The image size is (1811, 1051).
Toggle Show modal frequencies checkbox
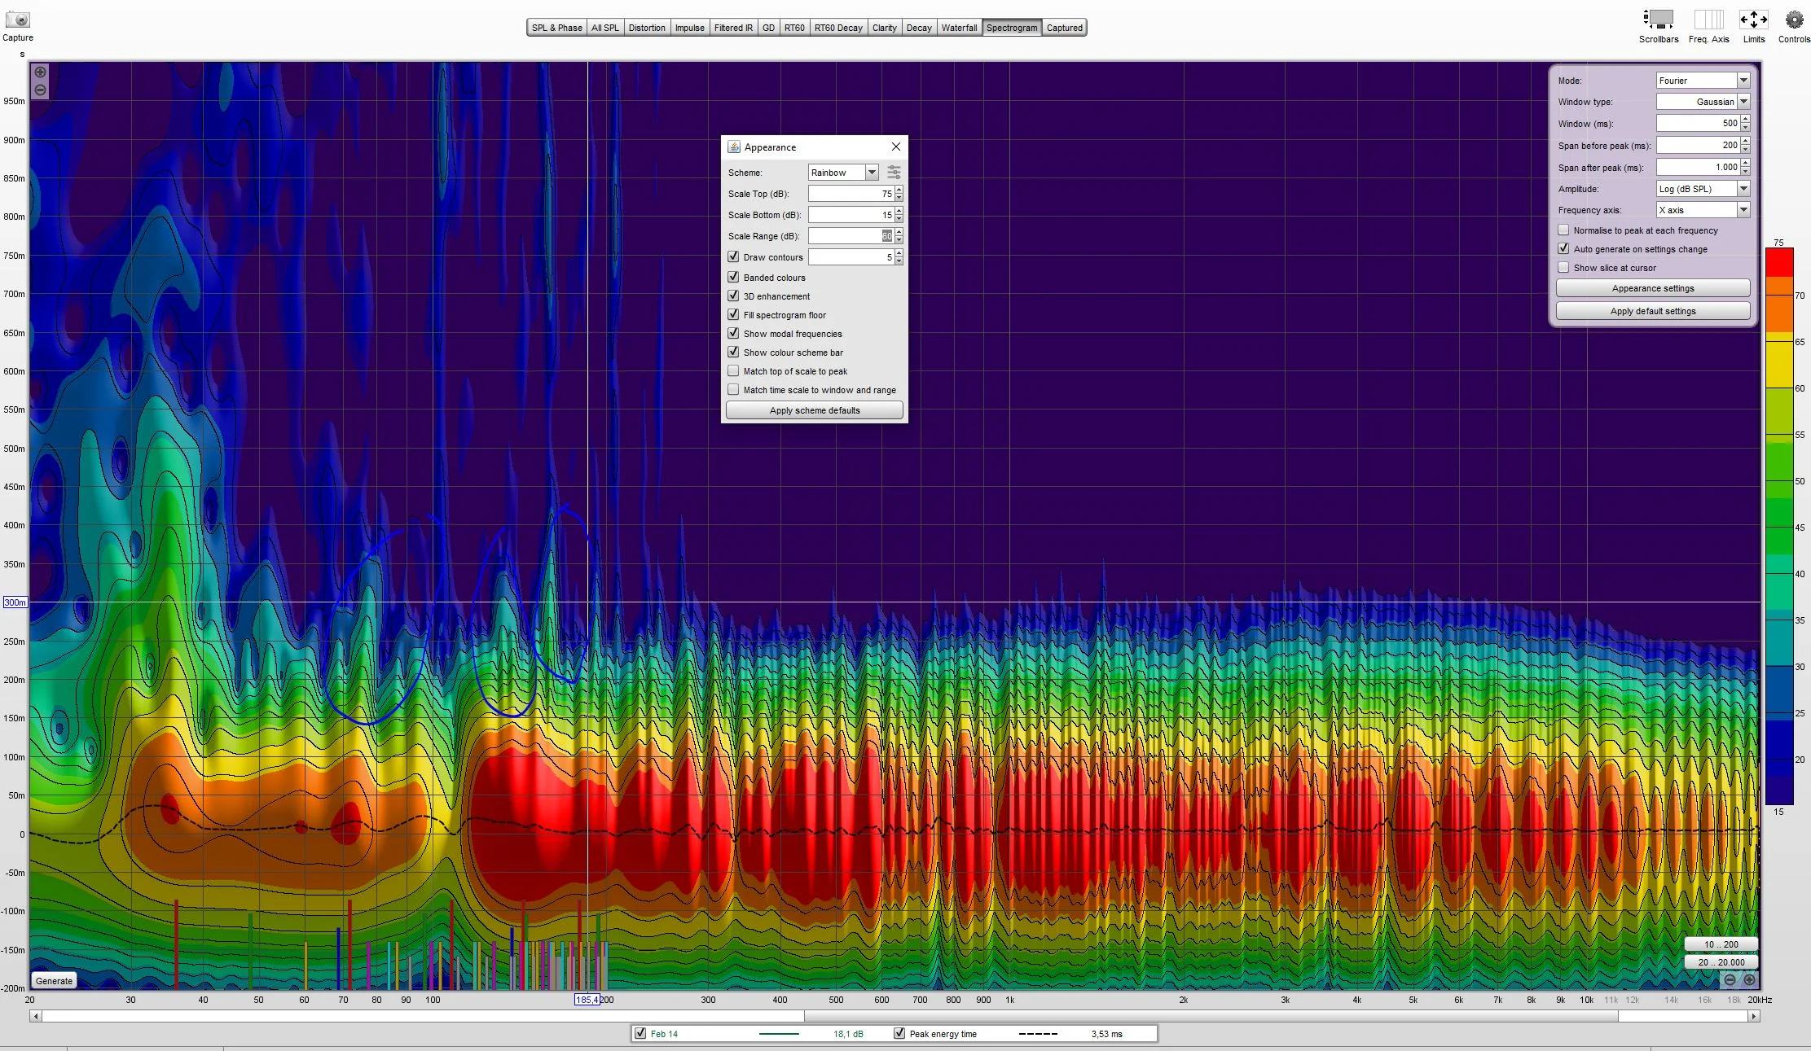[x=733, y=333]
